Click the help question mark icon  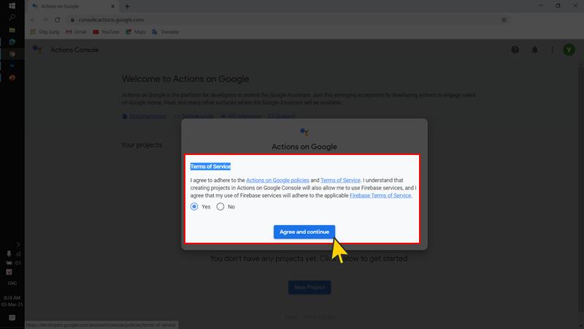pyautogui.click(x=515, y=50)
